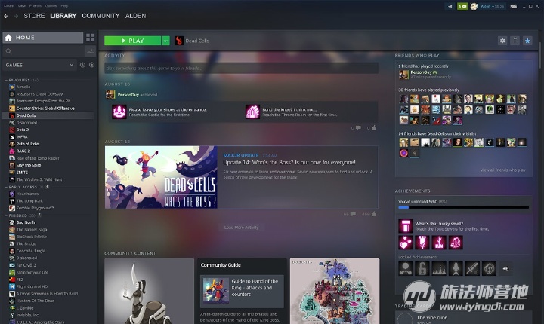Click the up-arrow icon beside the gear
The image size is (544, 324).
point(515,41)
